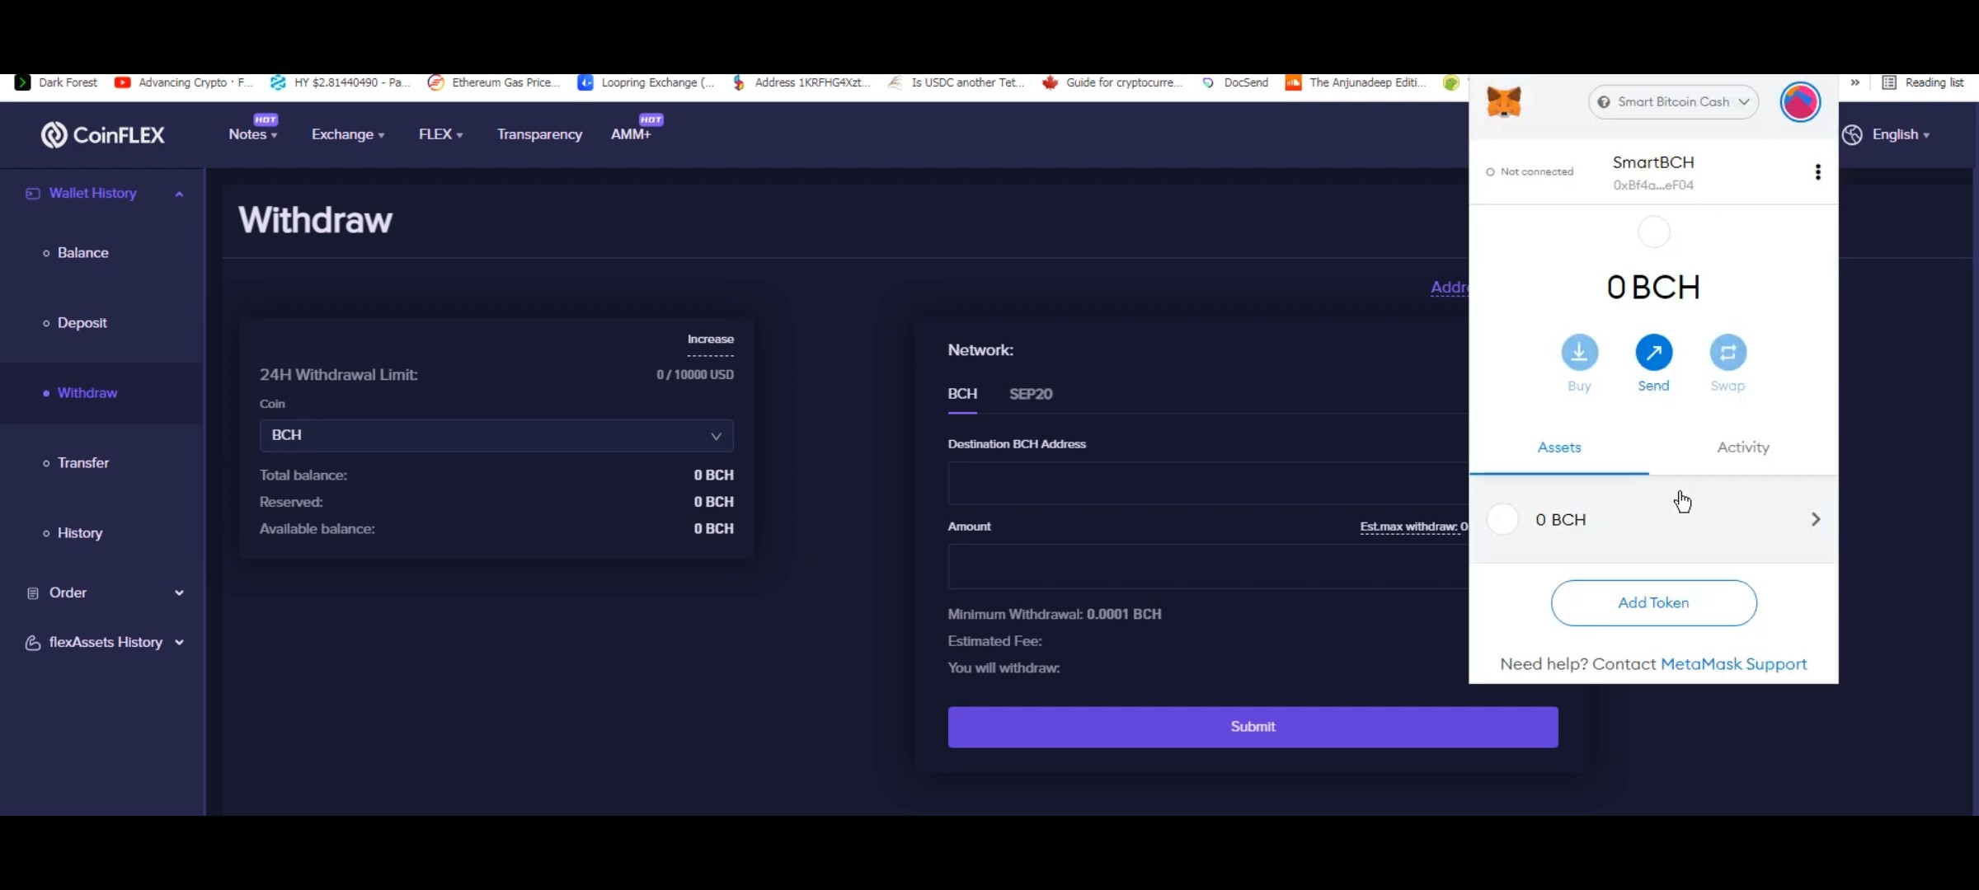Click the Wallet History sidebar icon

pos(32,194)
